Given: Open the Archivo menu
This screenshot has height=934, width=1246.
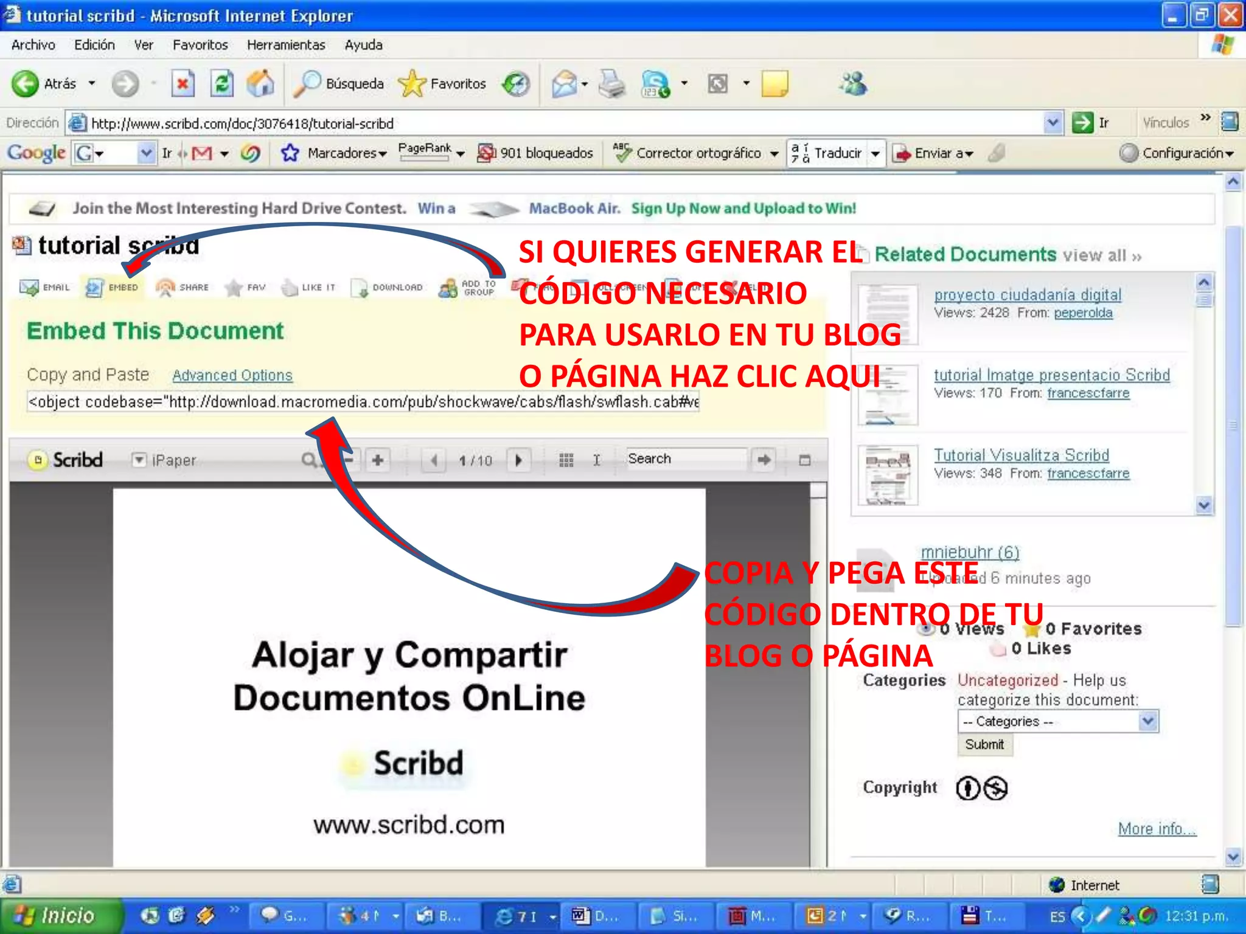Looking at the screenshot, I should [x=33, y=45].
